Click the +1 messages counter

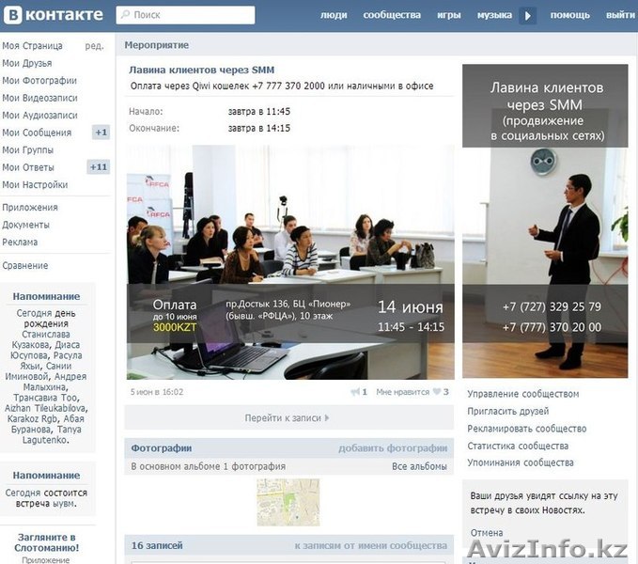101,133
